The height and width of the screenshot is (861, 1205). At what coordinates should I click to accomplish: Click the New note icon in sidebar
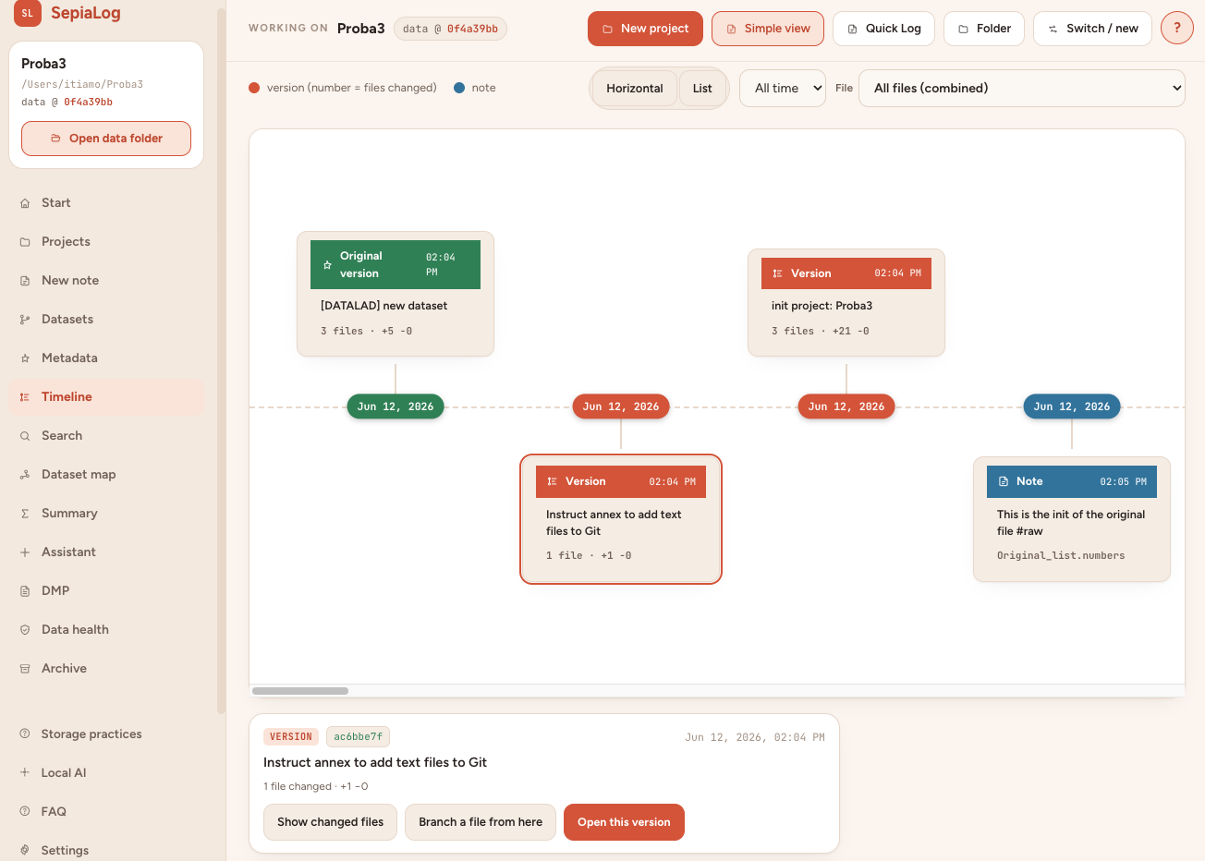pos(25,281)
